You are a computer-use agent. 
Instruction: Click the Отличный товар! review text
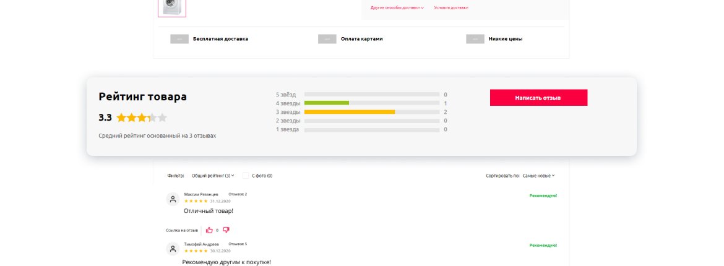209,211
